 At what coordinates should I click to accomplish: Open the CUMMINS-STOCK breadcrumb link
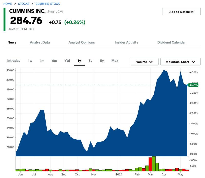coord(48,4)
